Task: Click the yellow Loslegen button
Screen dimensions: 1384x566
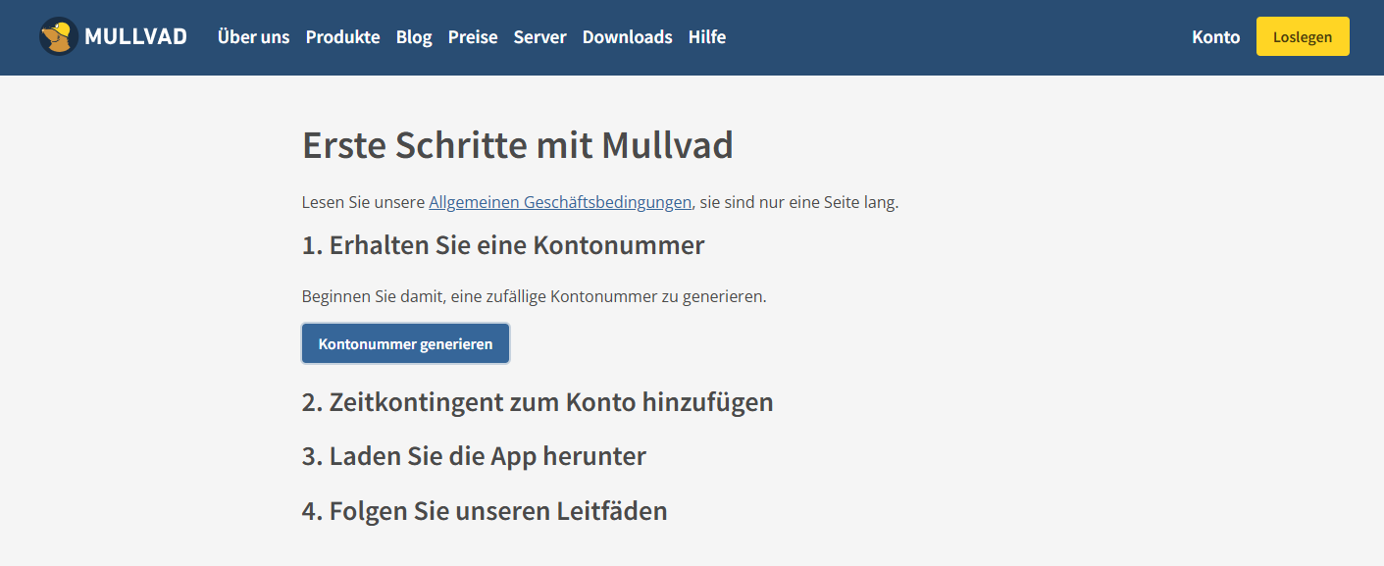Action: tap(1303, 37)
